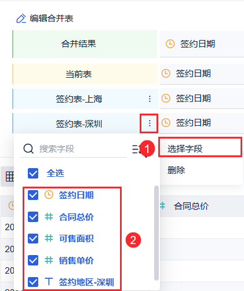Click the search magnifier icon

[28, 149]
